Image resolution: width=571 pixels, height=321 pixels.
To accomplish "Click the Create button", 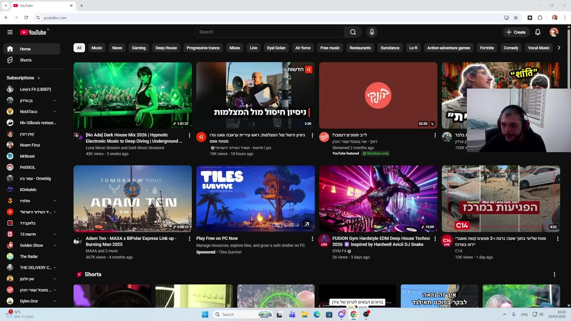I will (x=516, y=32).
